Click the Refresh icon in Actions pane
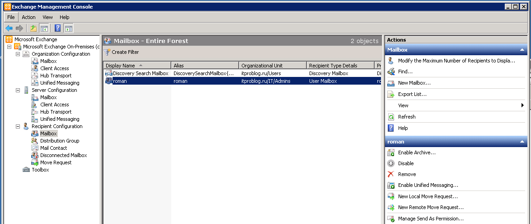This screenshot has width=531, height=224. tap(391, 117)
